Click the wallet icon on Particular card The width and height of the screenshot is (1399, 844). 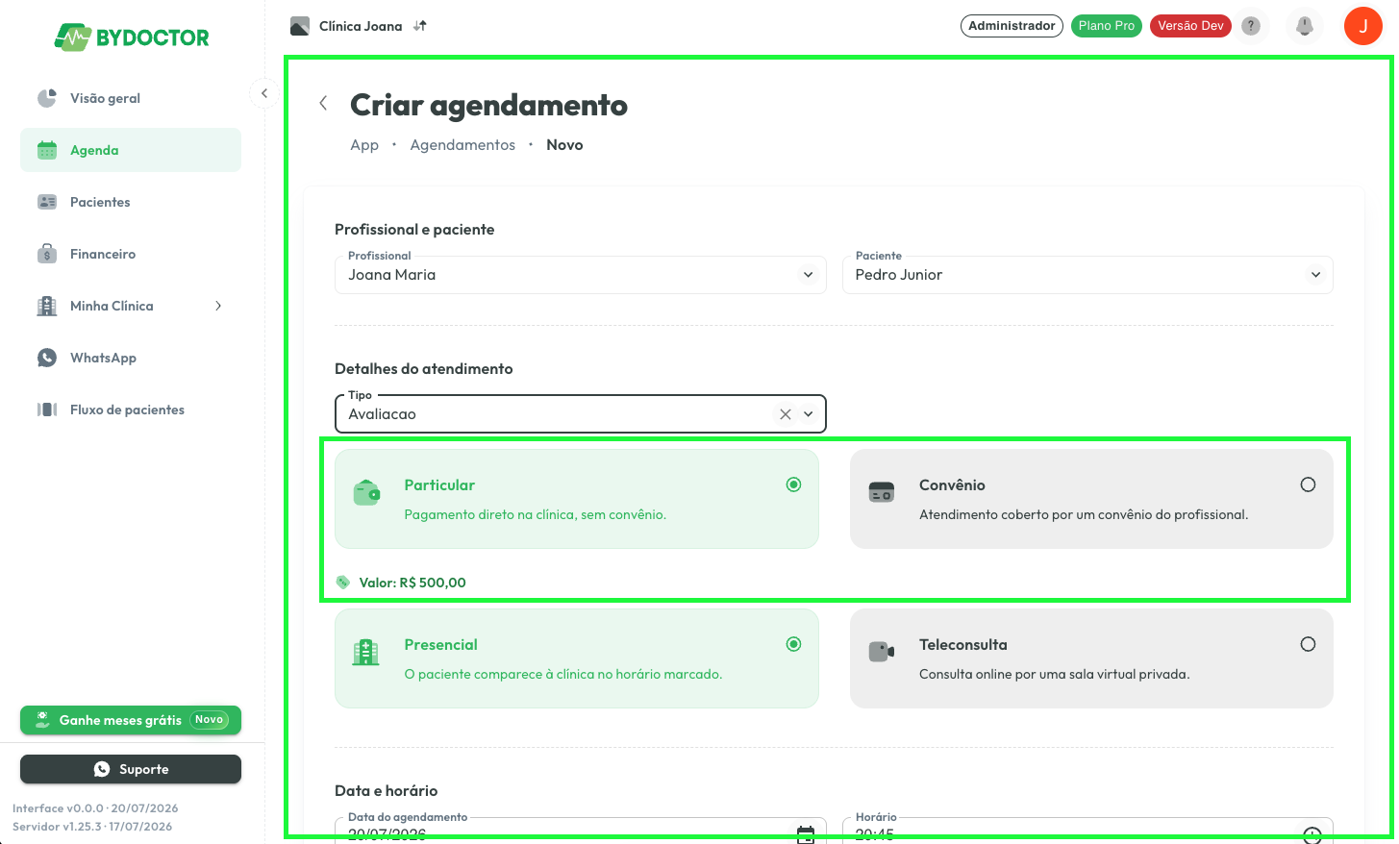click(x=366, y=493)
